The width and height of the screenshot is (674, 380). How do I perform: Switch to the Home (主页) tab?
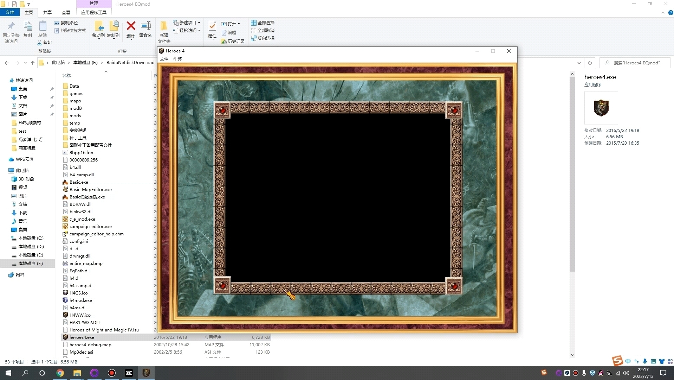pyautogui.click(x=28, y=12)
